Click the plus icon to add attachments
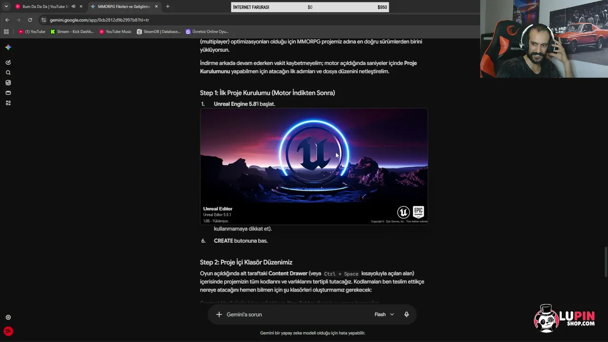 click(x=219, y=314)
